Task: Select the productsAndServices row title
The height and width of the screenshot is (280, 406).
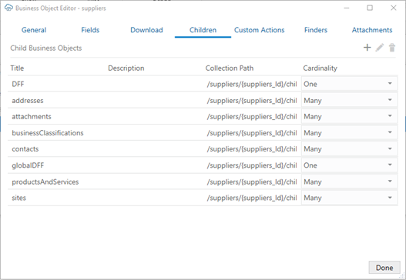Action: [45, 182]
